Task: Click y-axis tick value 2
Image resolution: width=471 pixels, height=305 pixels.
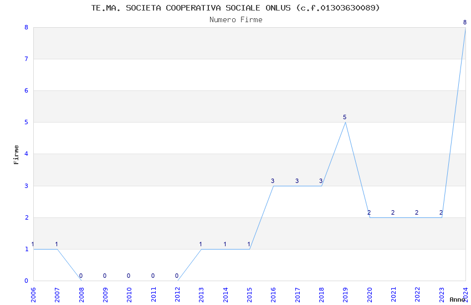Action: tap(27, 217)
